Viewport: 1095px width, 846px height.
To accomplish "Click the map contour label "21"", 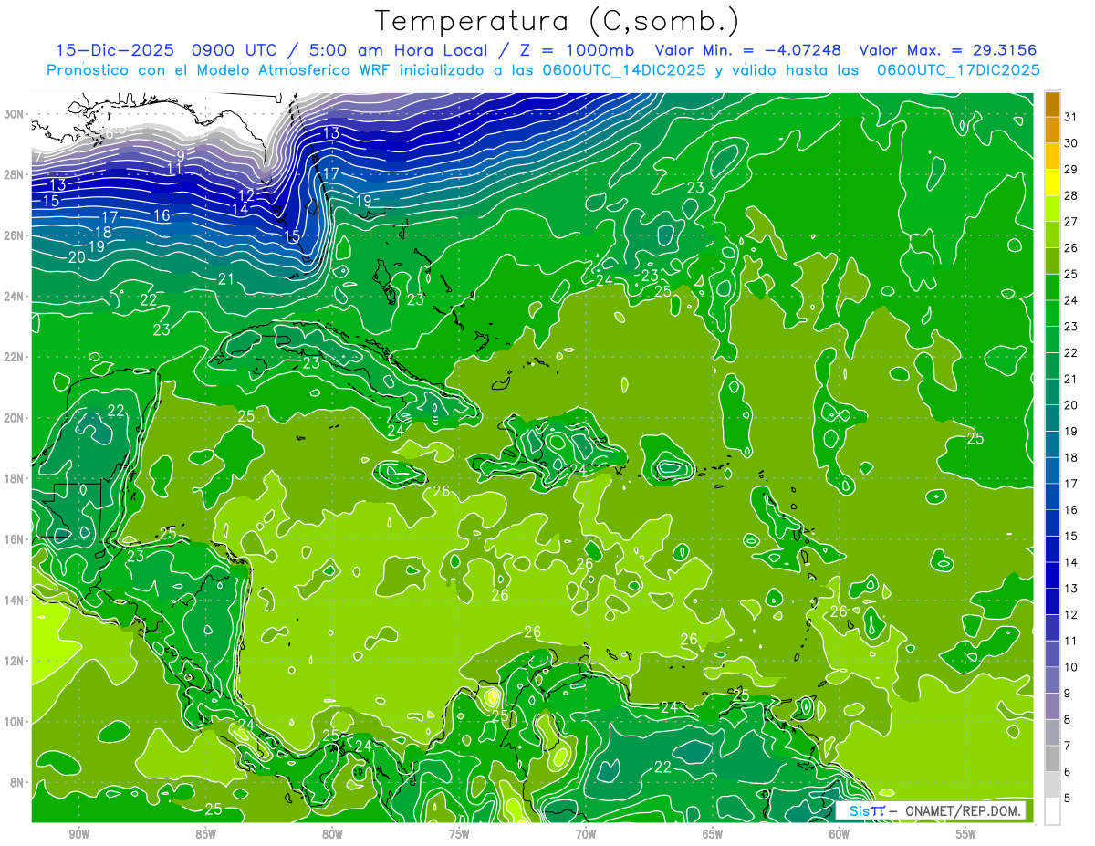I will coord(227,278).
